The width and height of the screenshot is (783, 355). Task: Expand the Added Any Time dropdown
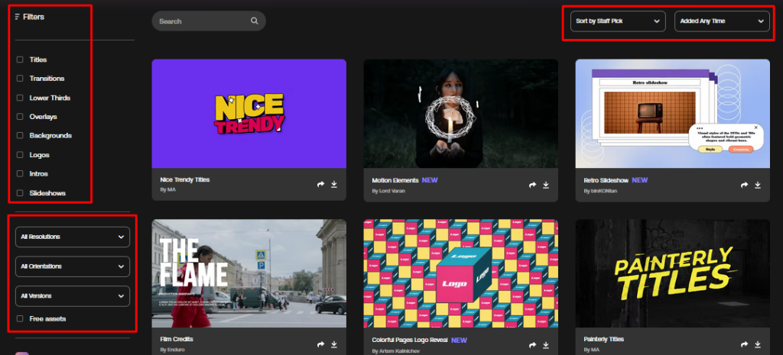722,21
